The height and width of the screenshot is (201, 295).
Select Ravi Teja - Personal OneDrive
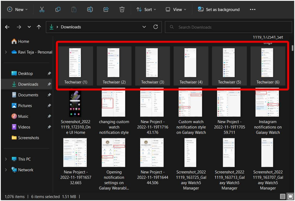(x=32, y=52)
